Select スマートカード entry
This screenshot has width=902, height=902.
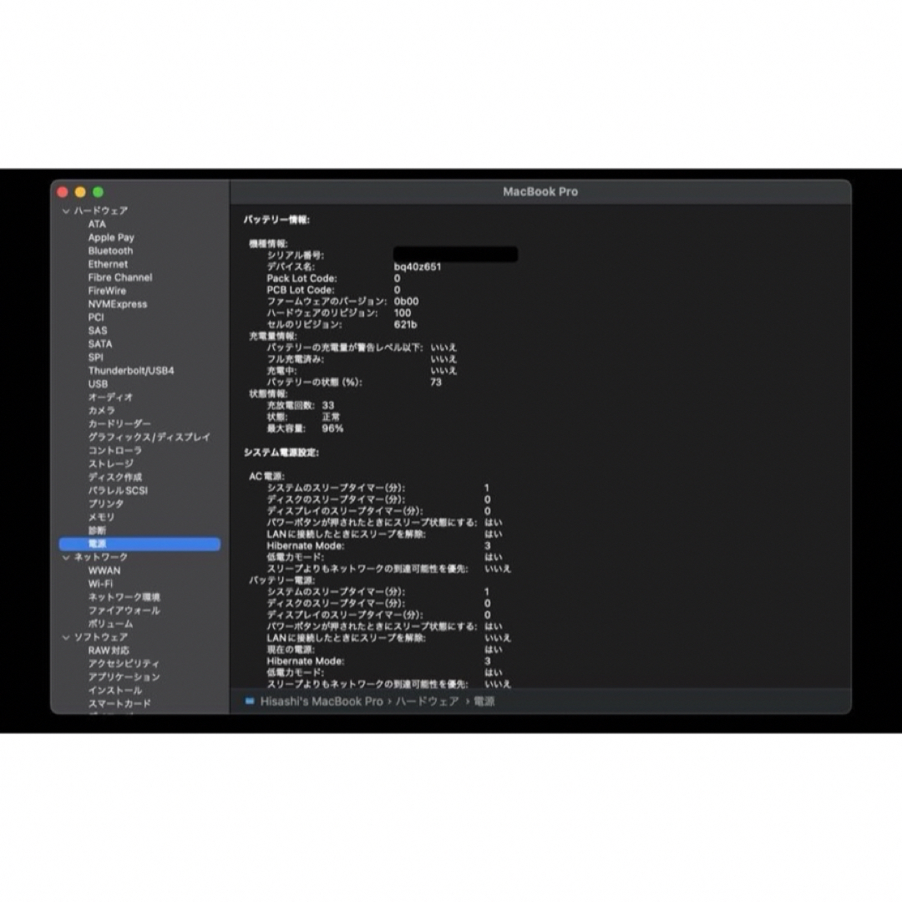pos(119,703)
